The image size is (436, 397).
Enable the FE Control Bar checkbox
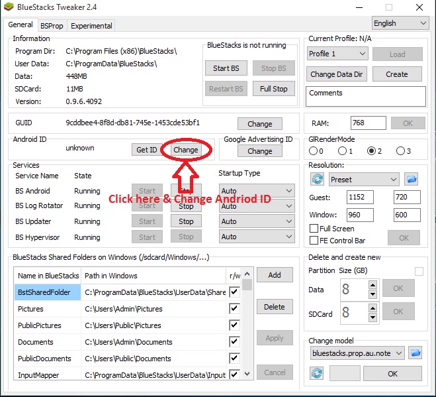(314, 240)
